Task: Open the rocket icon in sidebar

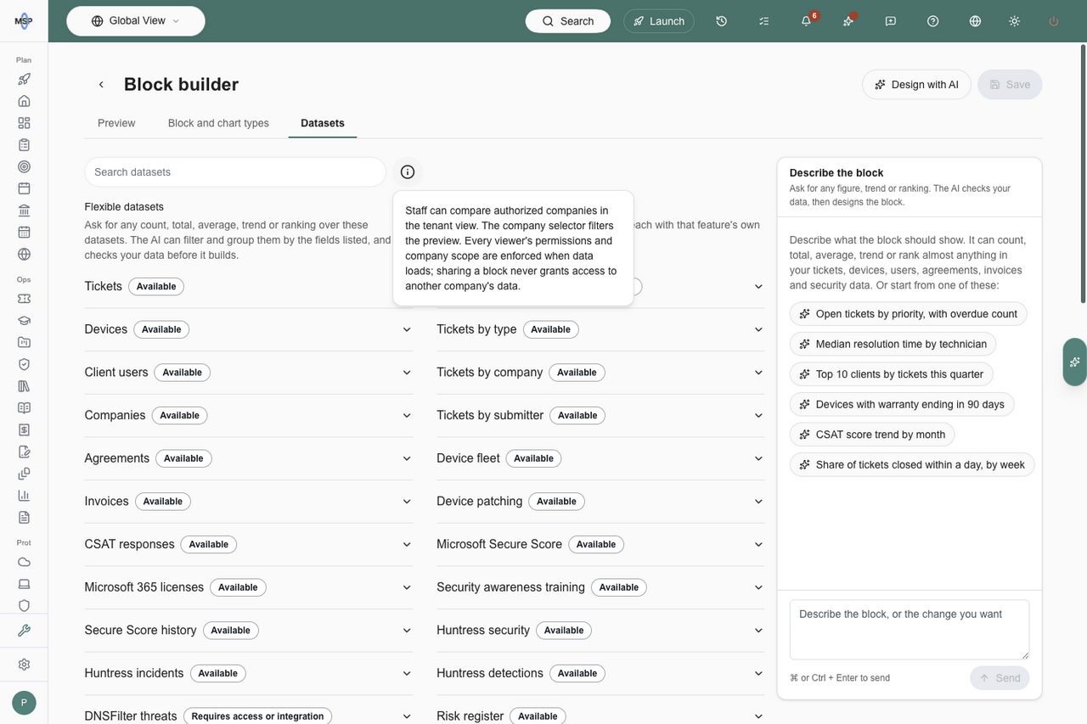Action: click(x=24, y=79)
